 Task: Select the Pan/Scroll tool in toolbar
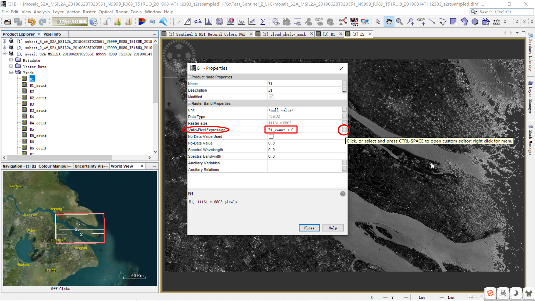389,22
